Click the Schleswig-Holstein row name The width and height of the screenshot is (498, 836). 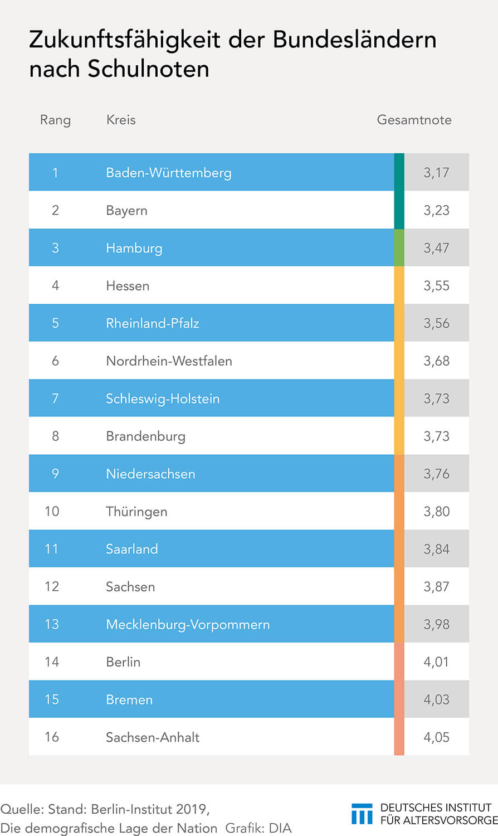coord(163,399)
